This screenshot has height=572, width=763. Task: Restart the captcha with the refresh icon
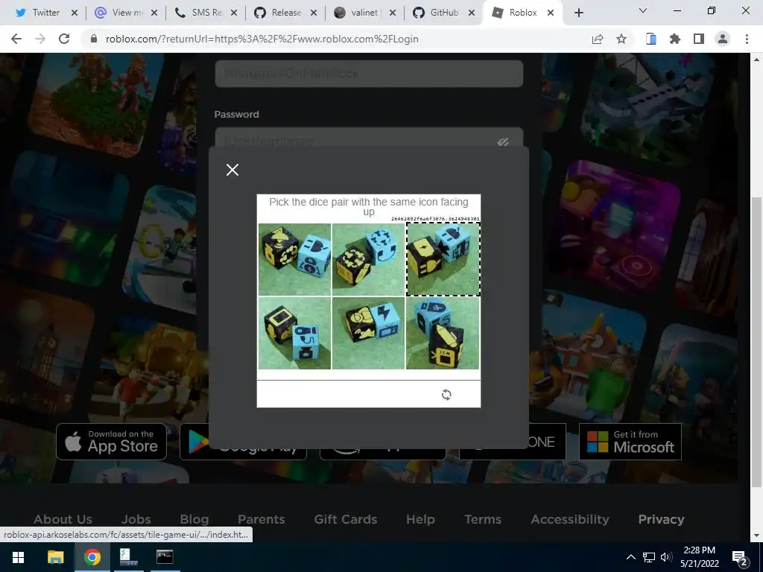point(446,395)
